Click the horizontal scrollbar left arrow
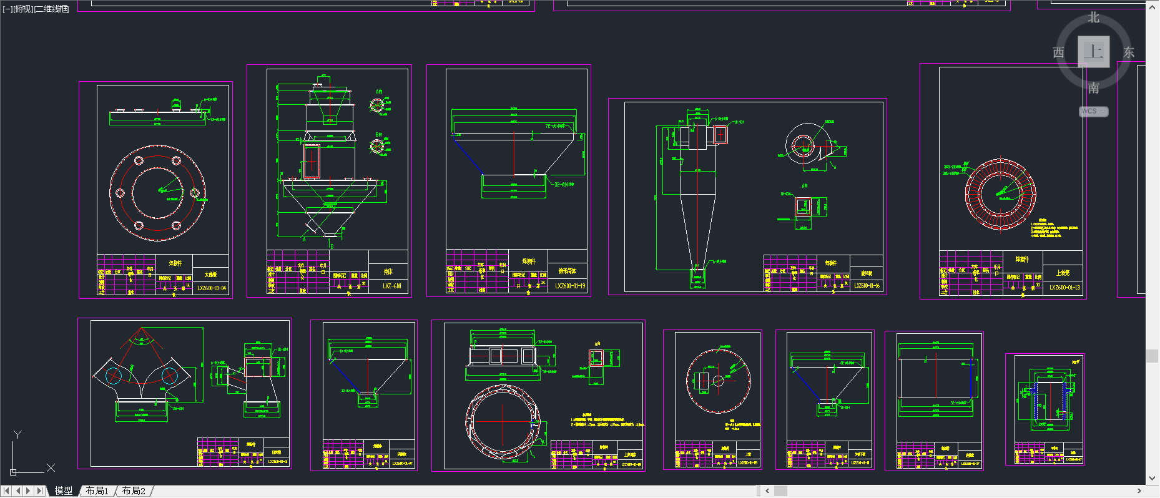The image size is (1160, 498). pyautogui.click(x=767, y=491)
